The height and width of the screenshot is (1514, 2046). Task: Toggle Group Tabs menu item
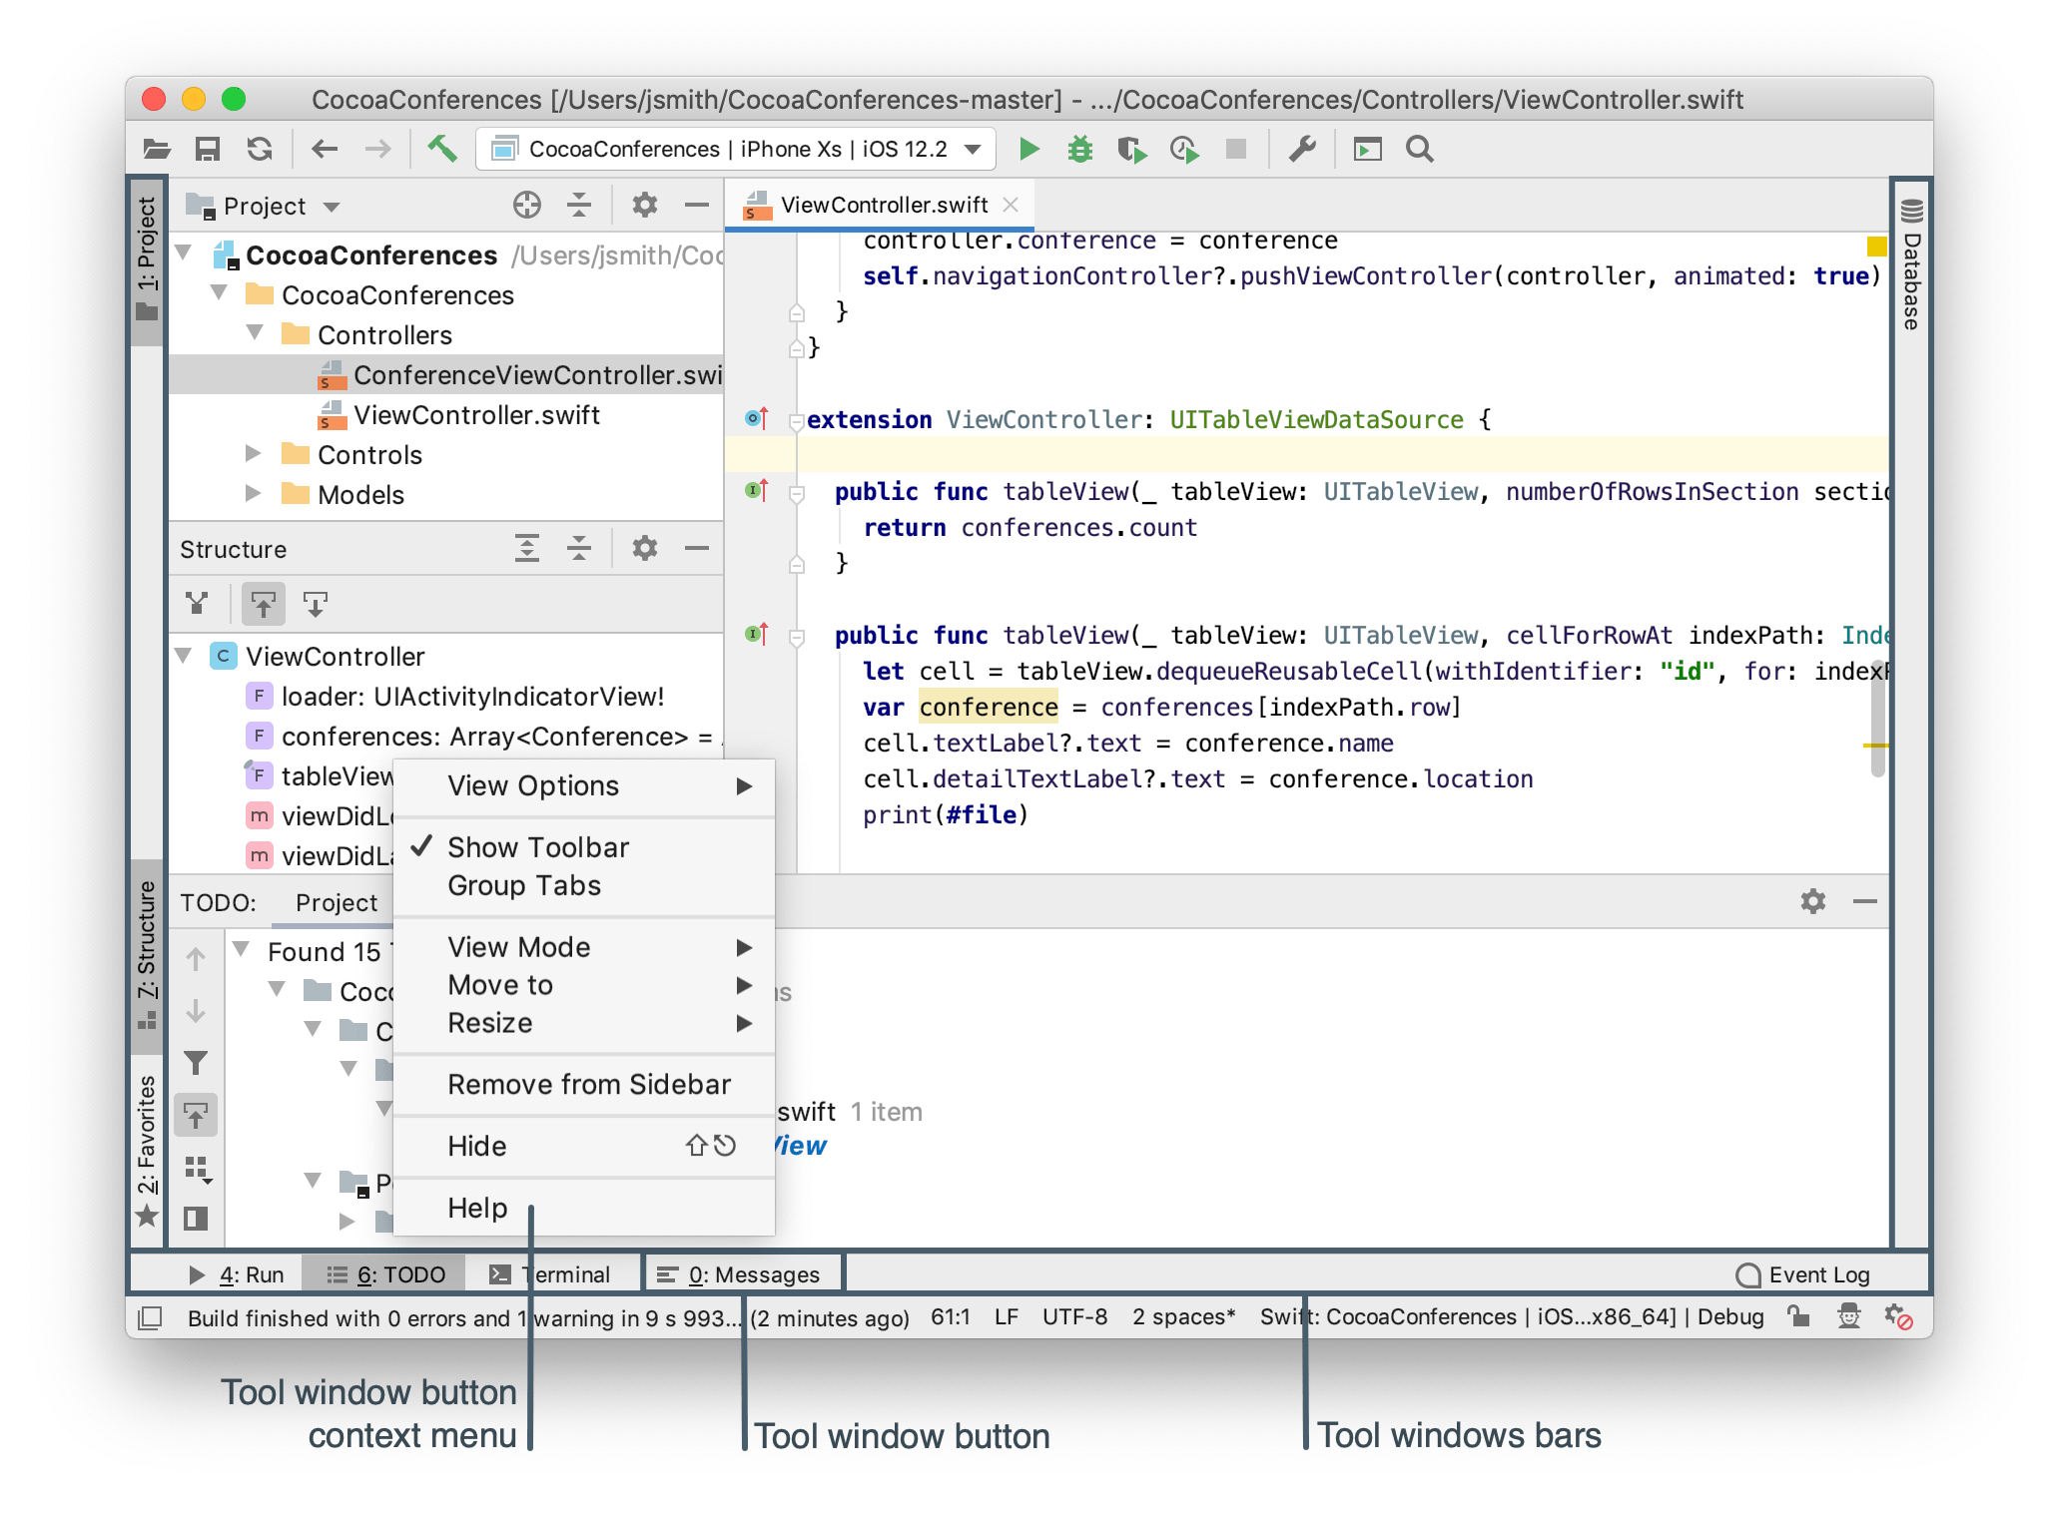(x=584, y=885)
